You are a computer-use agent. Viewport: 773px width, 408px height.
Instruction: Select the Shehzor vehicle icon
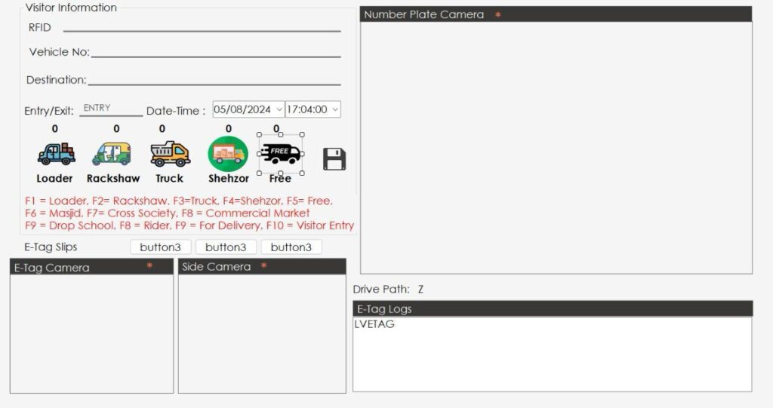(228, 155)
